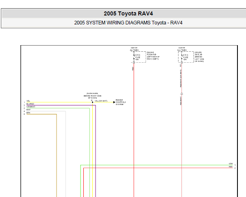Click the 'GRN/WHT' wire label at pin 3
The width and height of the screenshot is (246, 197).
coord(31,107)
